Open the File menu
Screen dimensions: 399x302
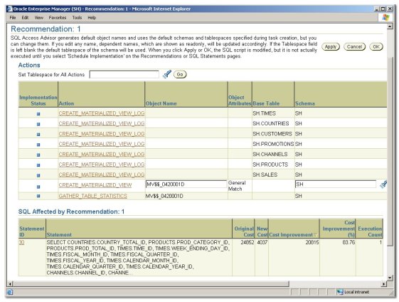[x=13, y=18]
